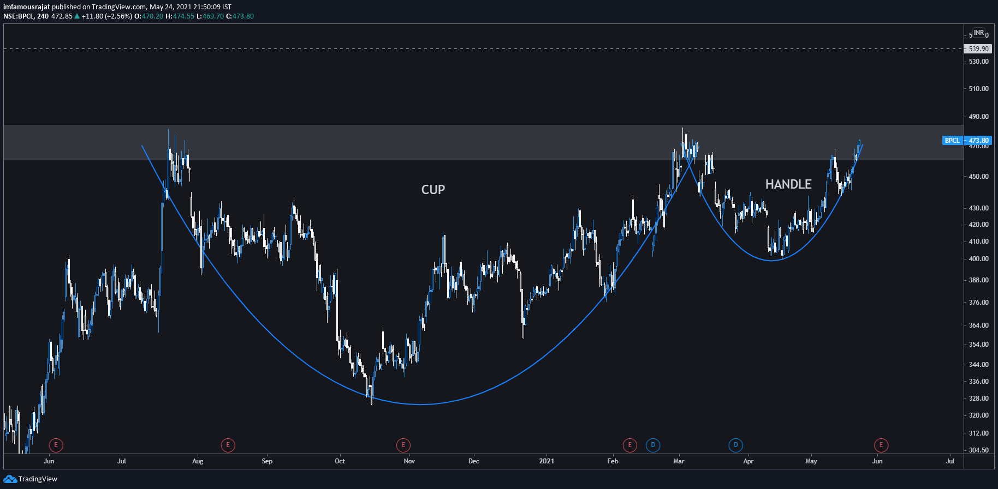Viewport: 998px width, 489px height.
Task: Click the 336.00 price axis label
Action: pos(978,382)
